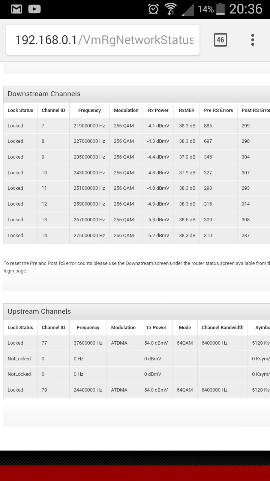This screenshot has height=481, width=270.
Task: Focus the address bar showing 192.168.0.1
Action: pyautogui.click(x=103, y=40)
